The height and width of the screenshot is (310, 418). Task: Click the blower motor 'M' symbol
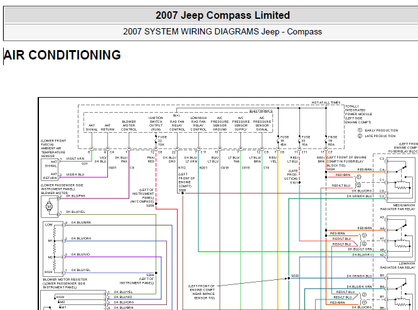49,206
